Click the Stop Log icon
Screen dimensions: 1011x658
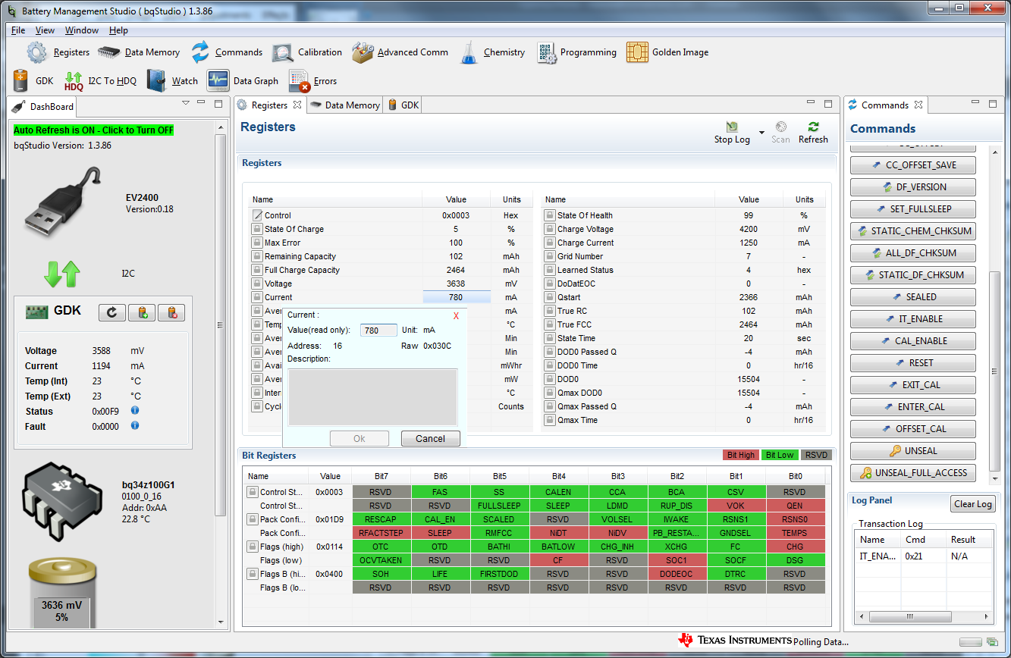pyautogui.click(x=732, y=127)
